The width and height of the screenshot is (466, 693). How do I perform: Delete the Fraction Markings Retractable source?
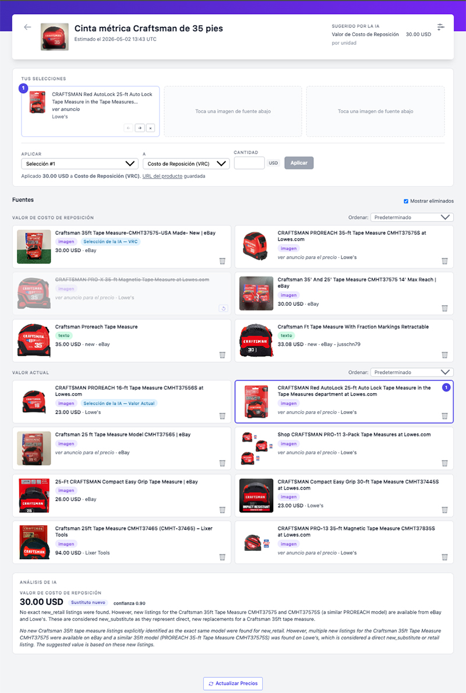tap(445, 355)
